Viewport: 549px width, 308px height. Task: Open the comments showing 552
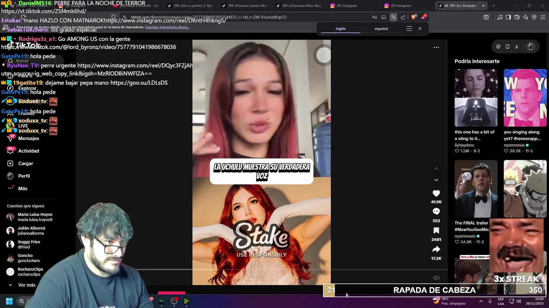click(436, 211)
